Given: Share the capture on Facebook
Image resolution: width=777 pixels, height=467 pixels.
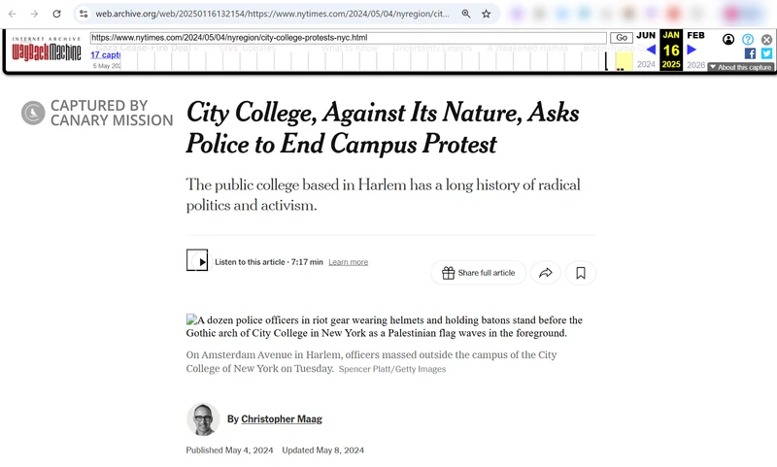Looking at the screenshot, I should tap(750, 53).
